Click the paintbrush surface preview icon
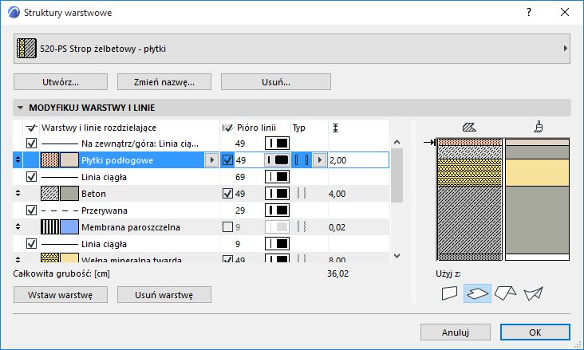584x350 pixels. coord(539,127)
